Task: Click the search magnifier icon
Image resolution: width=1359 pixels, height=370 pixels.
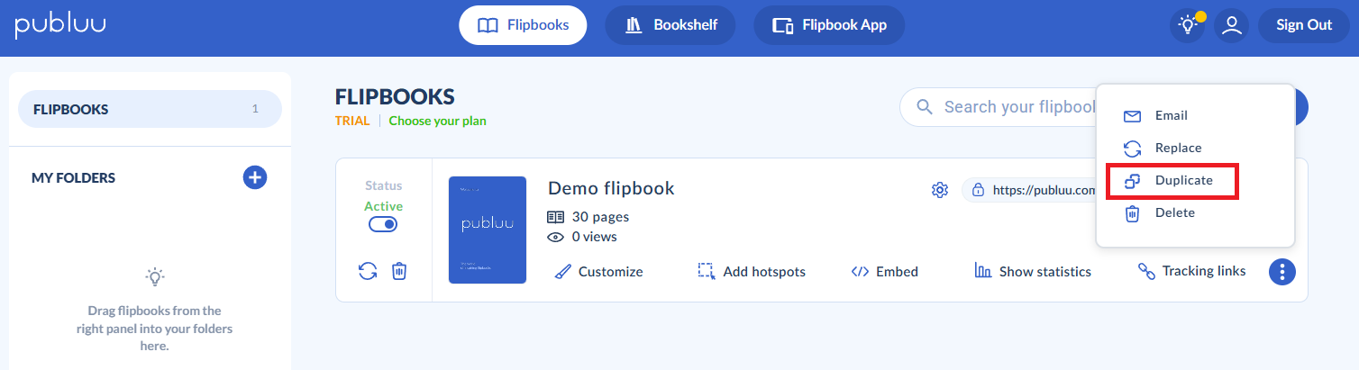Action: click(925, 107)
